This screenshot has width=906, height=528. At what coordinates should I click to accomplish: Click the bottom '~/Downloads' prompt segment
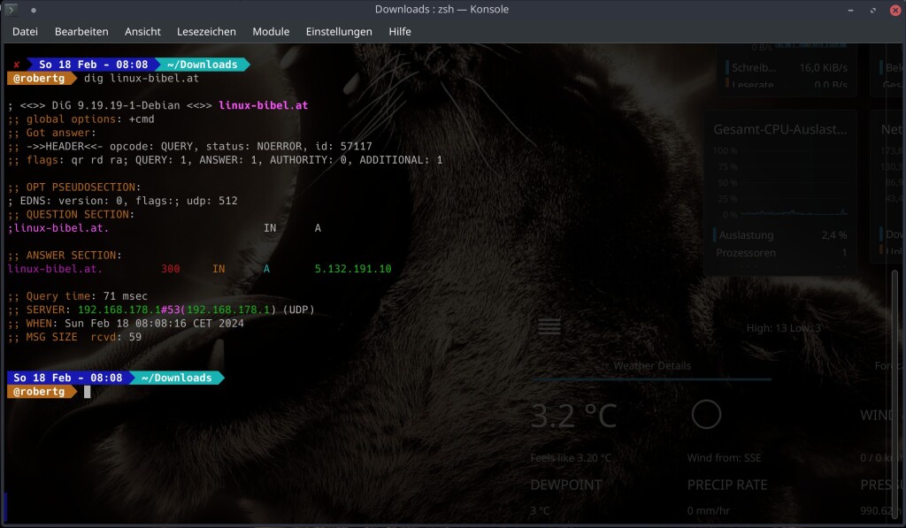coord(176,378)
